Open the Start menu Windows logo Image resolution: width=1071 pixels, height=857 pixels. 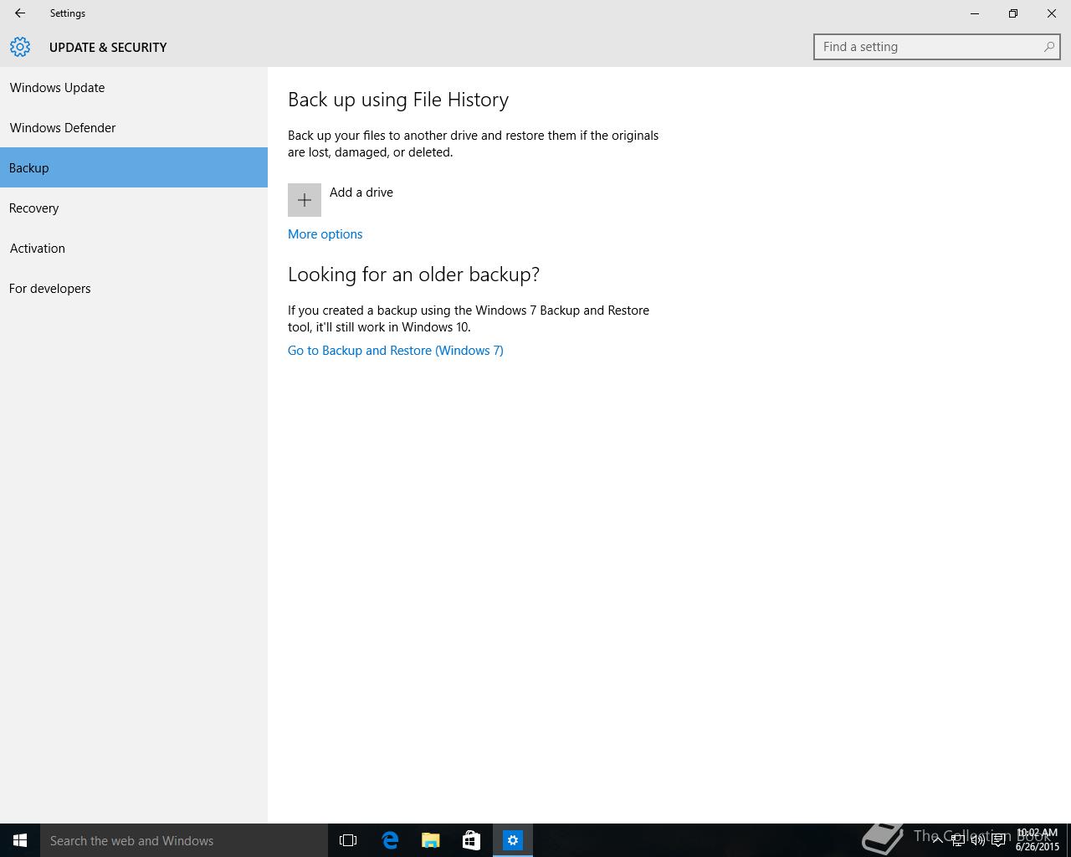(x=20, y=840)
